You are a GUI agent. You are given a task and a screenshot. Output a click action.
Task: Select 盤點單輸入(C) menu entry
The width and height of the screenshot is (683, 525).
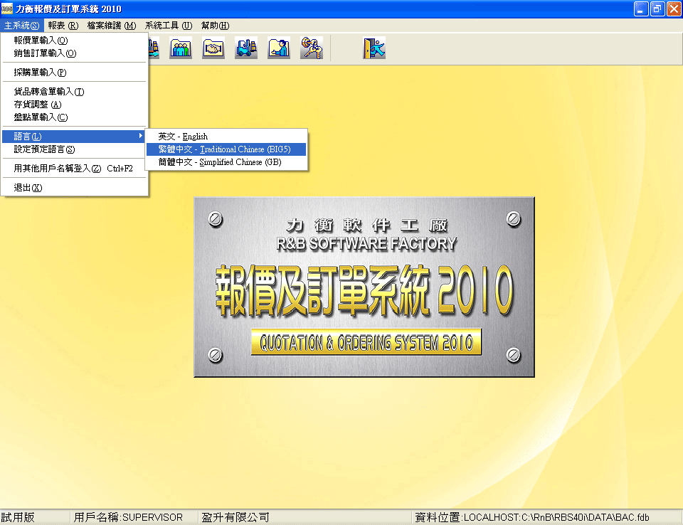click(x=75, y=117)
